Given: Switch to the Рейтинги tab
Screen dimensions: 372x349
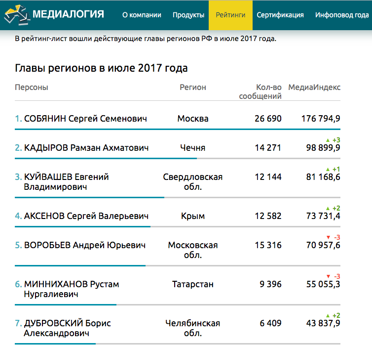Looking at the screenshot, I should [230, 15].
